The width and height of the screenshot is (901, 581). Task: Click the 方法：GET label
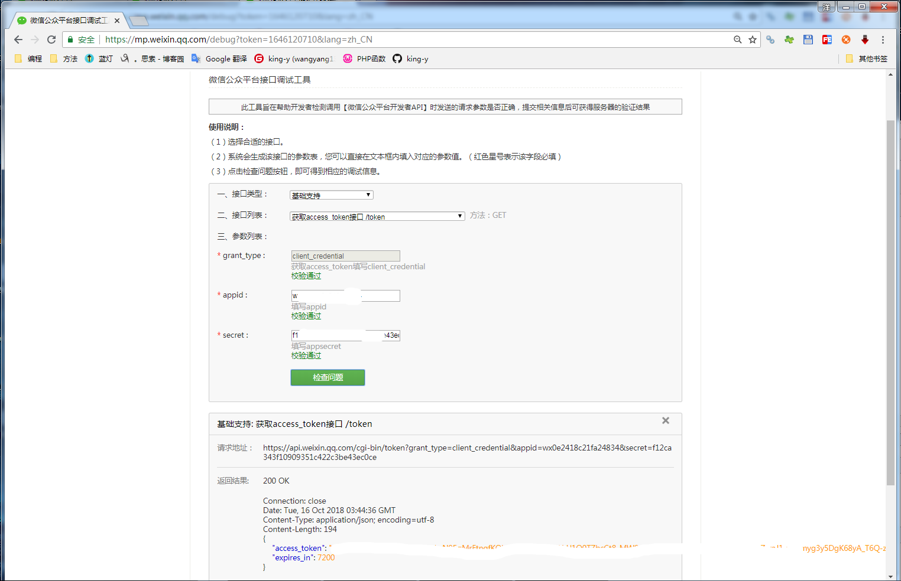(488, 215)
